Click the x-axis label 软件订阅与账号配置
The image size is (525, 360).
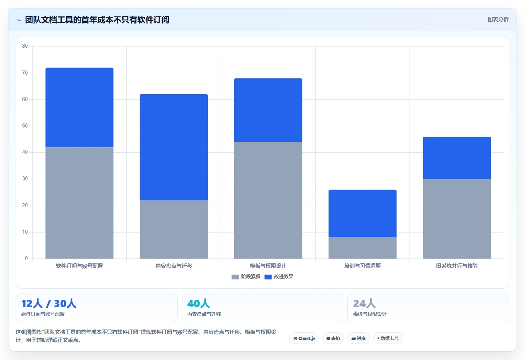79,266
